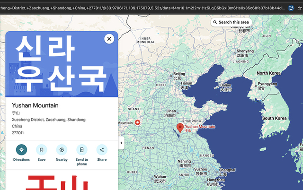Click the Xuecheng District address line
Image resolution: width=303 pixels, height=190 pixels.
click(x=49, y=120)
